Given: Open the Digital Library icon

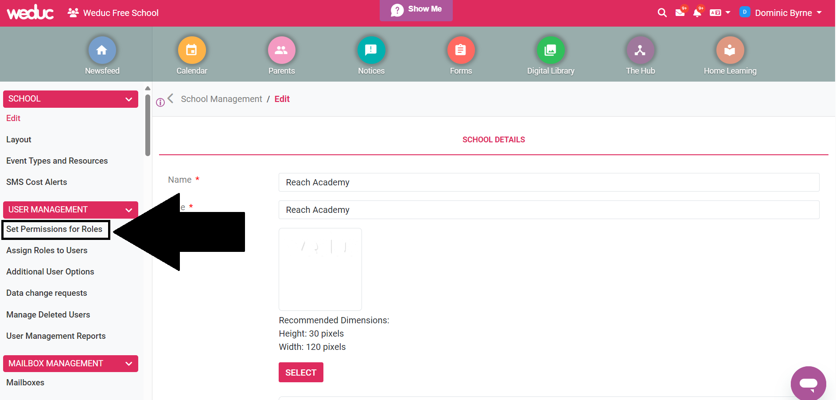Looking at the screenshot, I should tap(550, 50).
